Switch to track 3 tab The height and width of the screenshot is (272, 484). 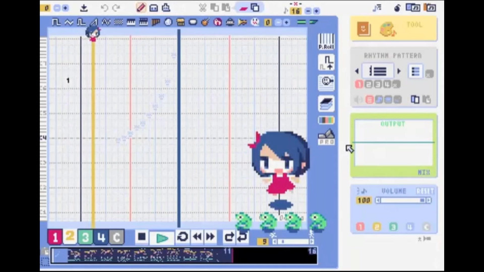(x=85, y=237)
